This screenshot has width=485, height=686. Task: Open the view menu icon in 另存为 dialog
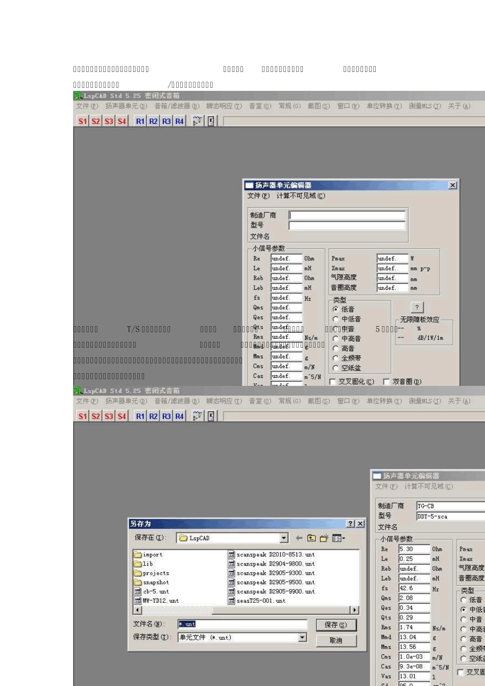pos(338,538)
